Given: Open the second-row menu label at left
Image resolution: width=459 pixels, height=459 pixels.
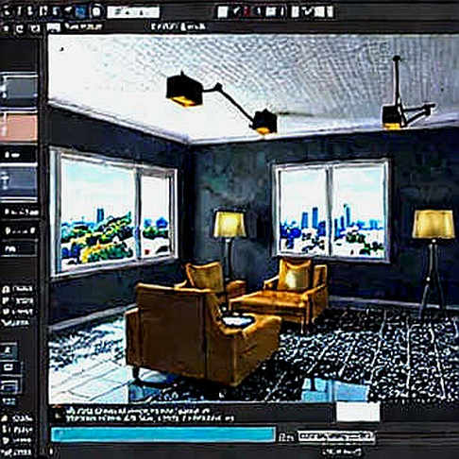Looking at the screenshot, I should [x=83, y=27].
